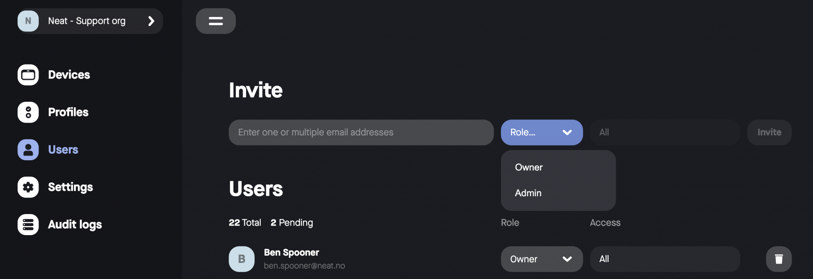The height and width of the screenshot is (279, 813).
Task: Select the Devices icon in the sidebar
Action: point(28,74)
